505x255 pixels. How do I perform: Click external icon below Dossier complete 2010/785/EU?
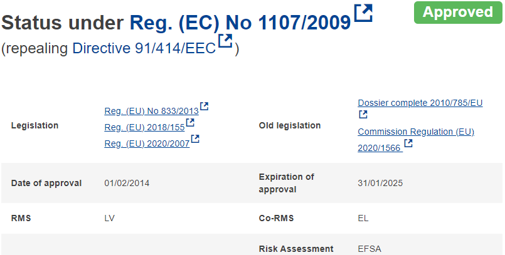pos(363,115)
